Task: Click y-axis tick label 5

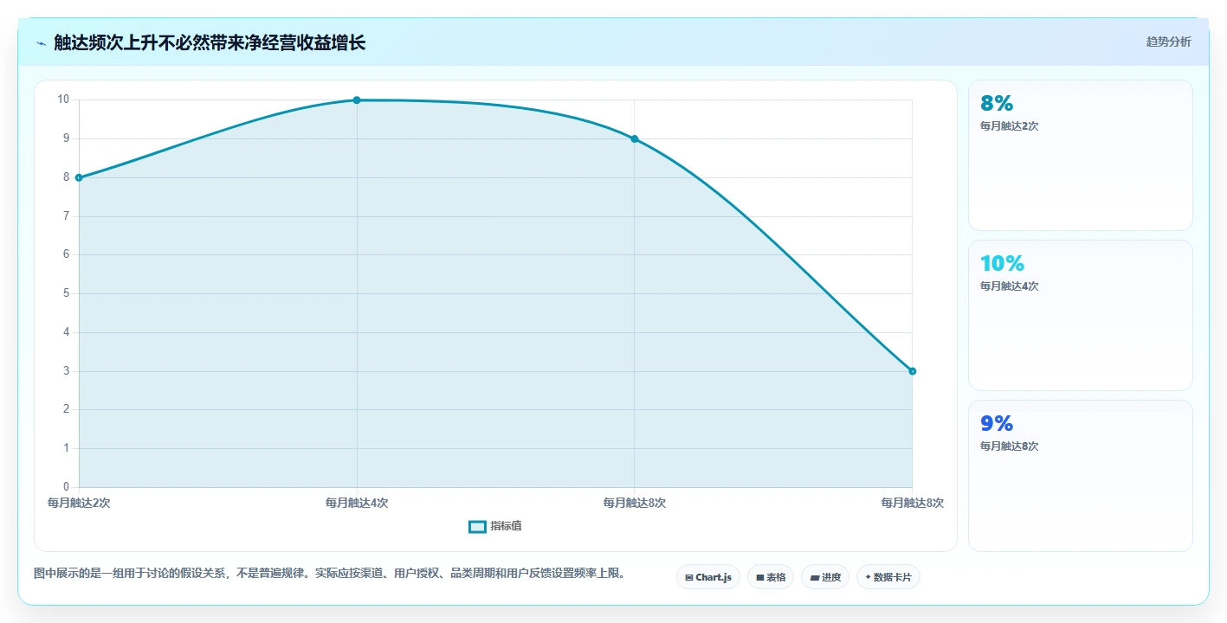Action: tap(66, 293)
